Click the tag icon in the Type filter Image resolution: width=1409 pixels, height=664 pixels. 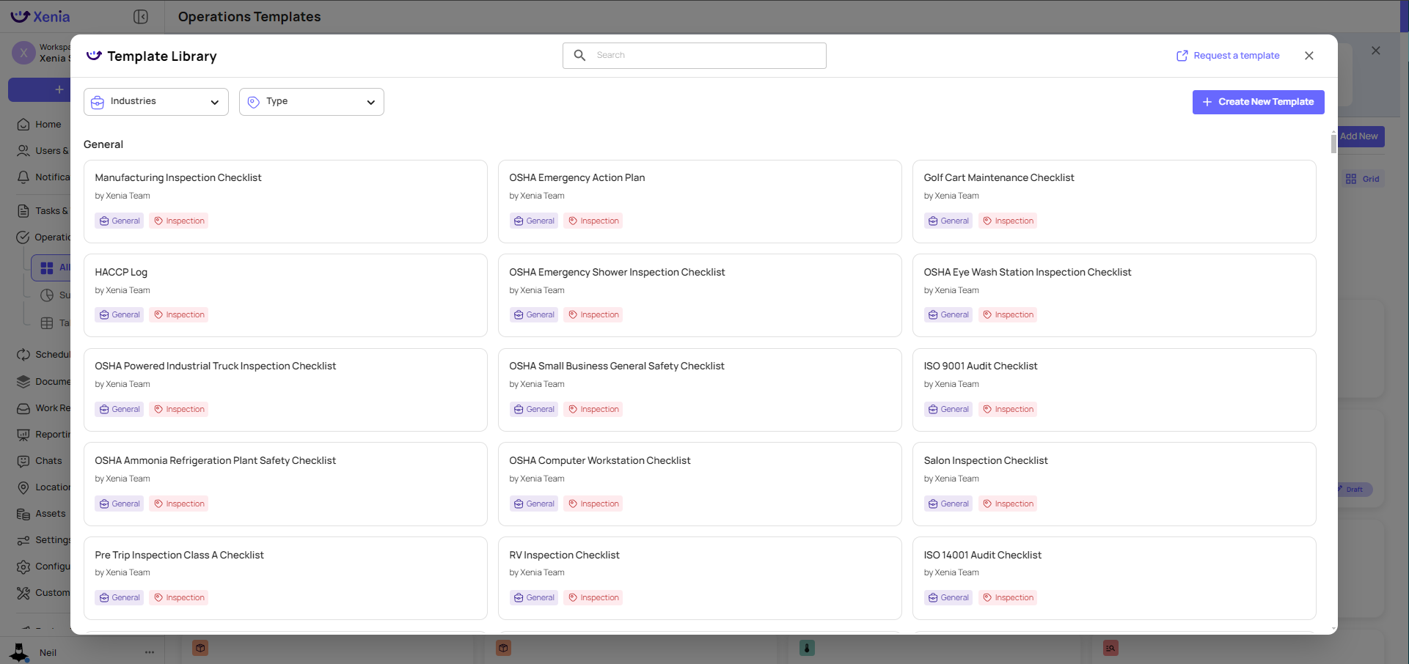click(253, 103)
